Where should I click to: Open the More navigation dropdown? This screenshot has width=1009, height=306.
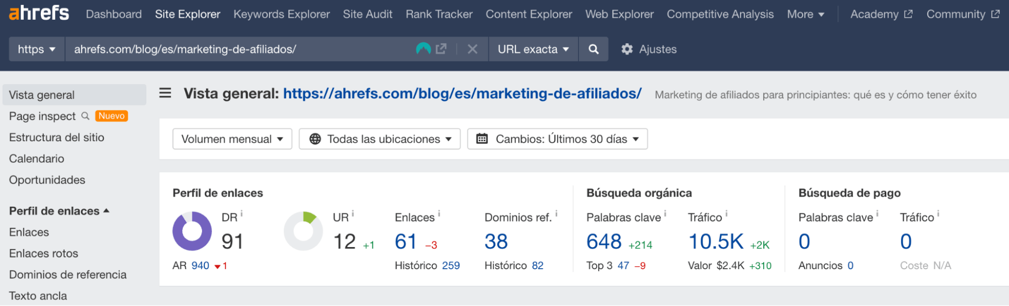coord(806,14)
